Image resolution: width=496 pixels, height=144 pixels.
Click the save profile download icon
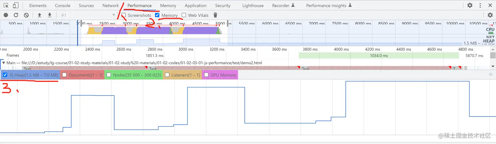[x=50, y=15]
